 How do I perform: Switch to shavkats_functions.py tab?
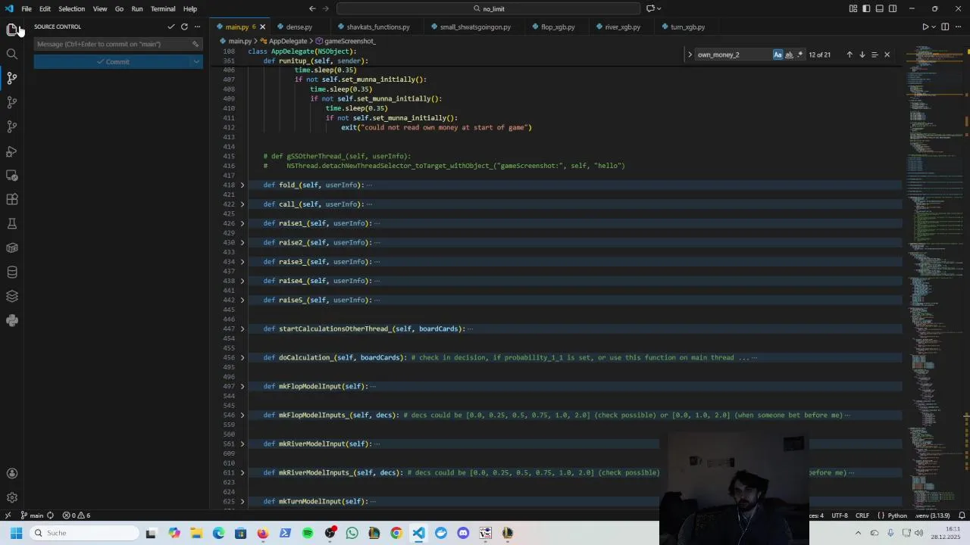377,26
